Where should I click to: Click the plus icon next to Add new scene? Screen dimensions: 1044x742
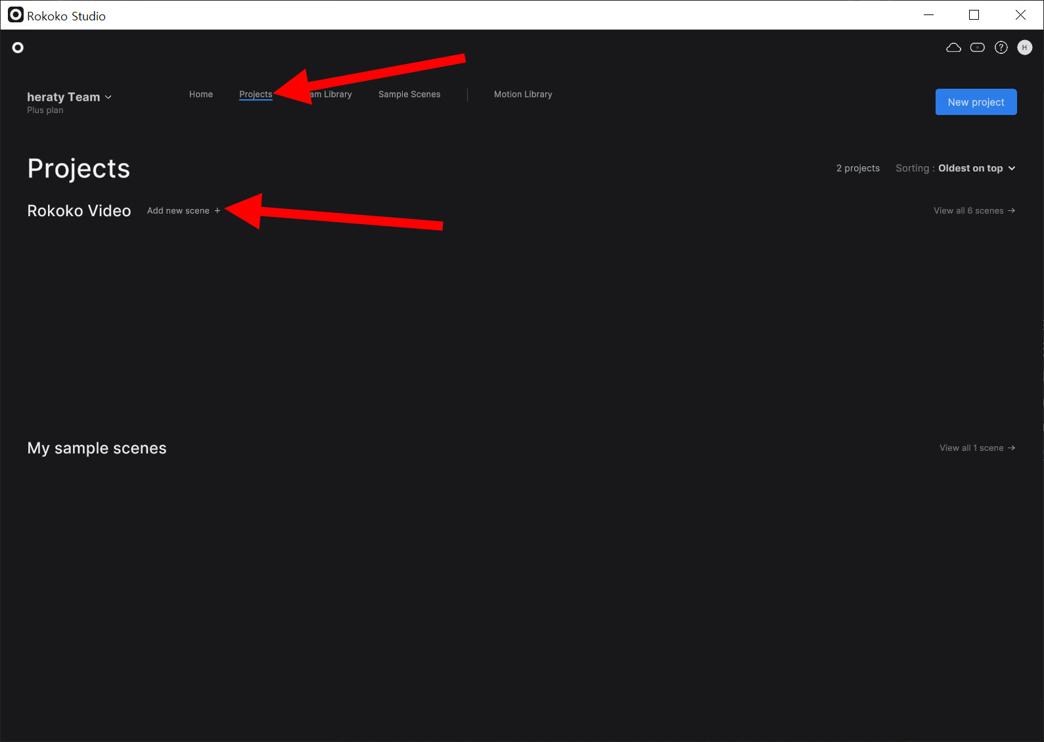tap(217, 211)
